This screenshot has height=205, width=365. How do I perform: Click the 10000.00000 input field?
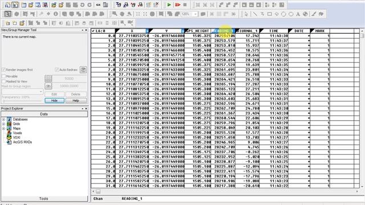70,86
